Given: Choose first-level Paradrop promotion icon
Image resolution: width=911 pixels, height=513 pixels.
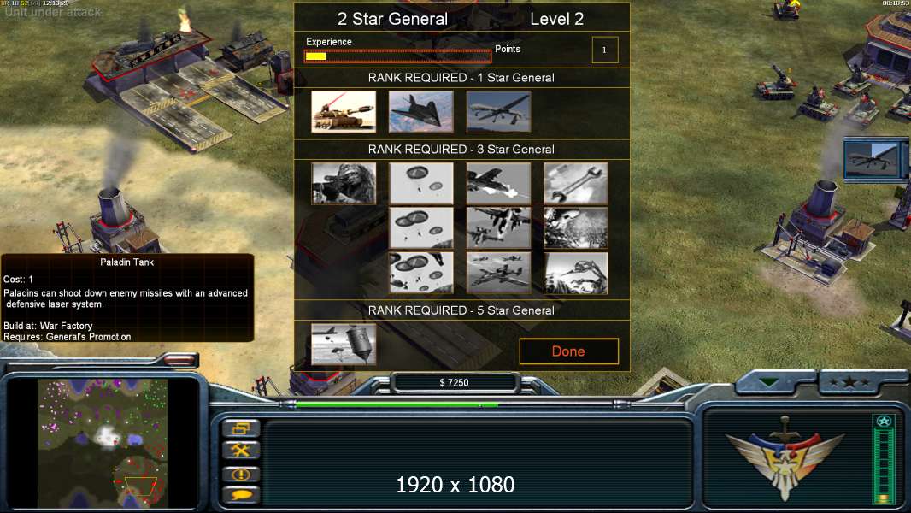Looking at the screenshot, I should pos(420,184).
